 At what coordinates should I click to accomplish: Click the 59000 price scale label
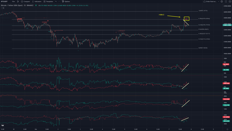[x=228, y=54]
